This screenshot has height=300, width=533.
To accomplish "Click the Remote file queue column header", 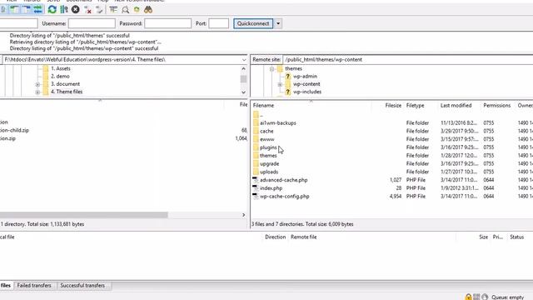I will [303, 237].
